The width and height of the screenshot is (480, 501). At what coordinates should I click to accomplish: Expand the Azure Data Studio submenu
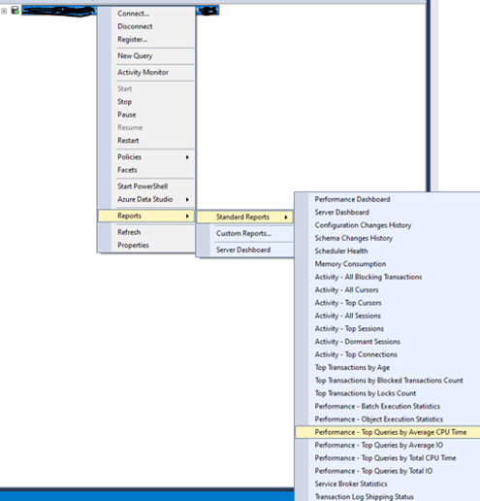point(187,200)
